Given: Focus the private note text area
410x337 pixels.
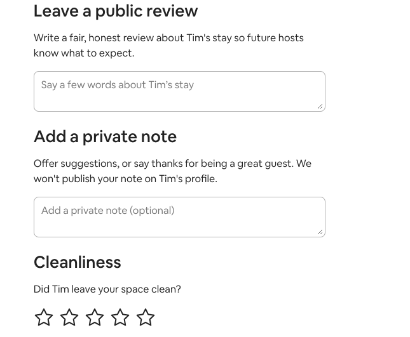Looking at the screenshot, I should (179, 224).
